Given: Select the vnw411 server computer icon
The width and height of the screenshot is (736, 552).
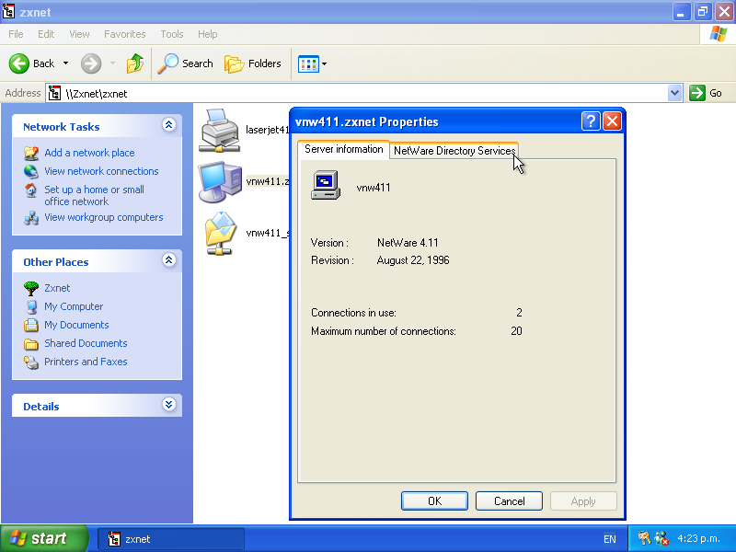Looking at the screenshot, I should (220, 182).
